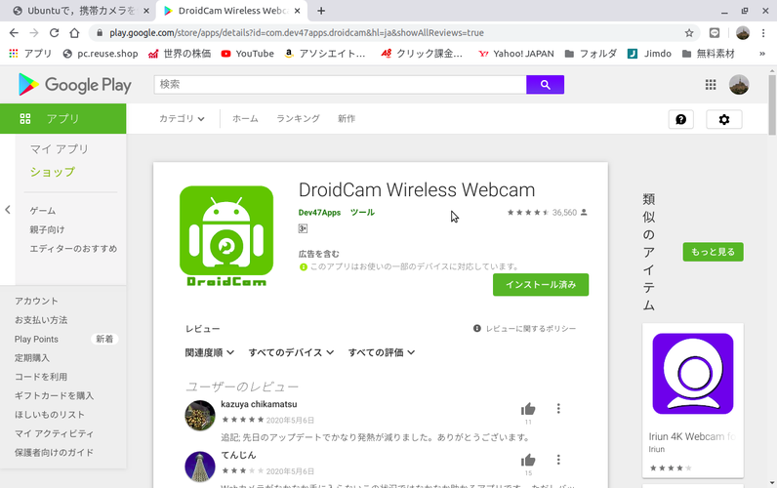This screenshot has width=777, height=488.
Task: Click the review policy info icon
Action: point(476,328)
